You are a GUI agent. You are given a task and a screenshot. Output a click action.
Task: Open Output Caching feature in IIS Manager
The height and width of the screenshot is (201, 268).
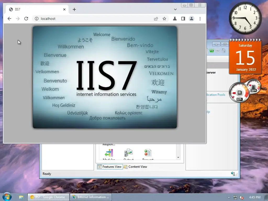[128, 154]
